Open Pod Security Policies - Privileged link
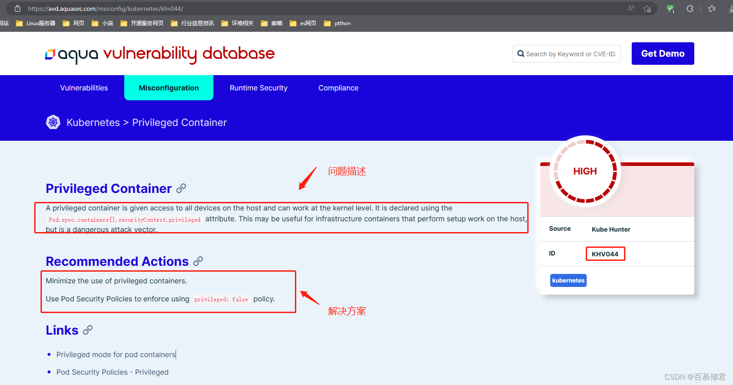Viewport: 733px width, 385px height. 113,372
